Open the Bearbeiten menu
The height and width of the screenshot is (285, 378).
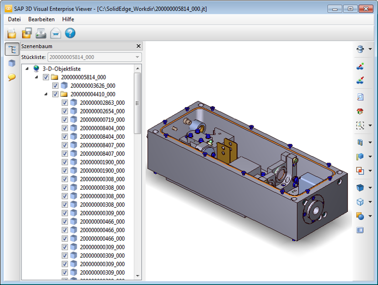41,19
